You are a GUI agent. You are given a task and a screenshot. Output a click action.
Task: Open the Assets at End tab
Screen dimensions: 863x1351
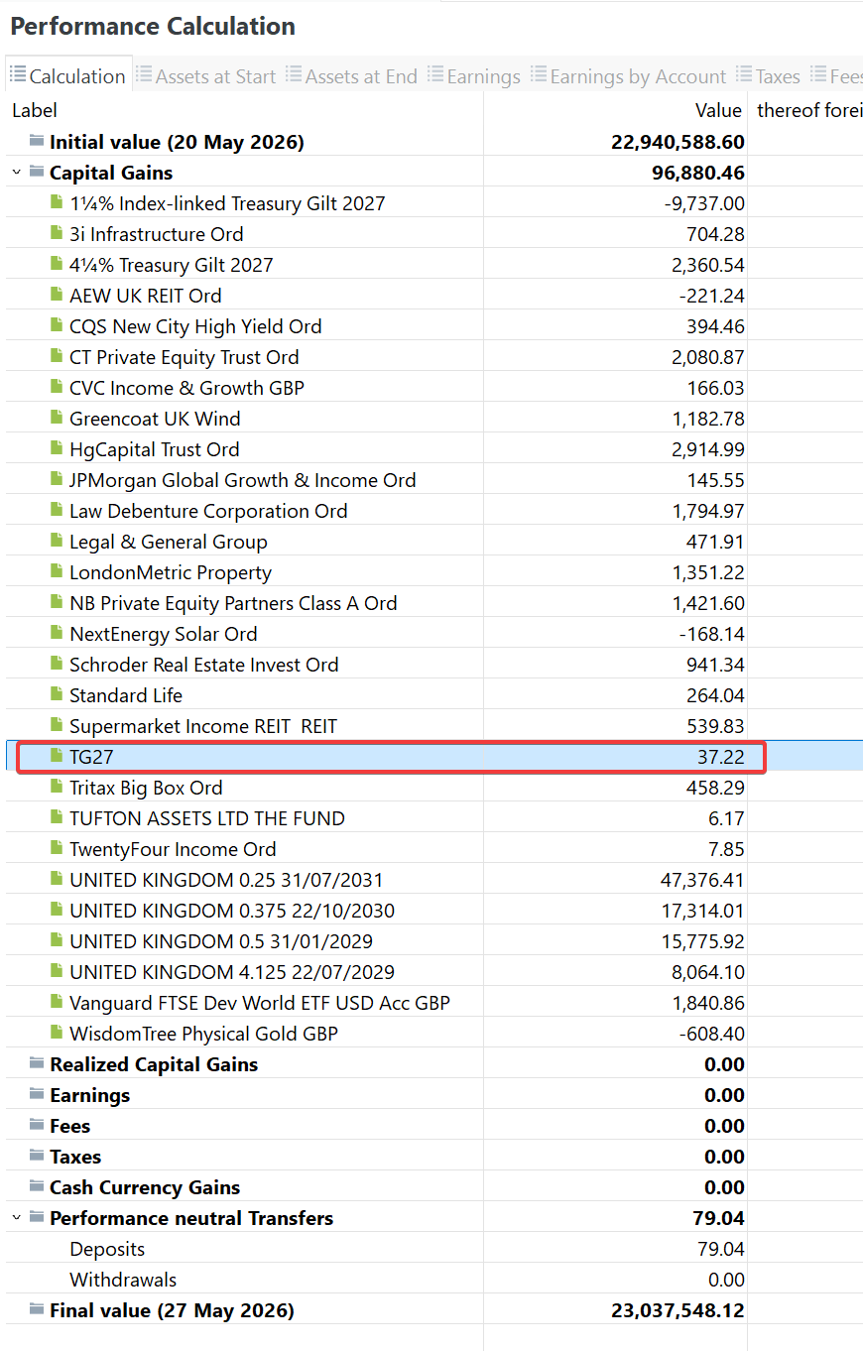pos(352,76)
